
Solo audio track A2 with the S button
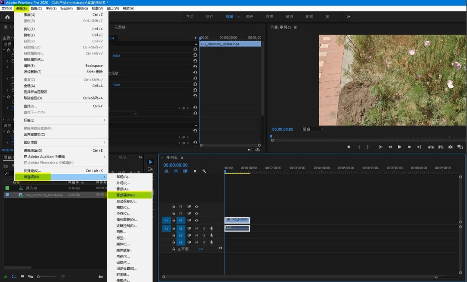coord(204,235)
